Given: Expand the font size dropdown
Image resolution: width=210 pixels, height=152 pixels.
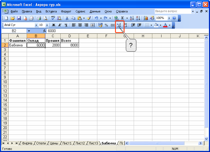Looking at the screenshot, I should coord(47,25).
